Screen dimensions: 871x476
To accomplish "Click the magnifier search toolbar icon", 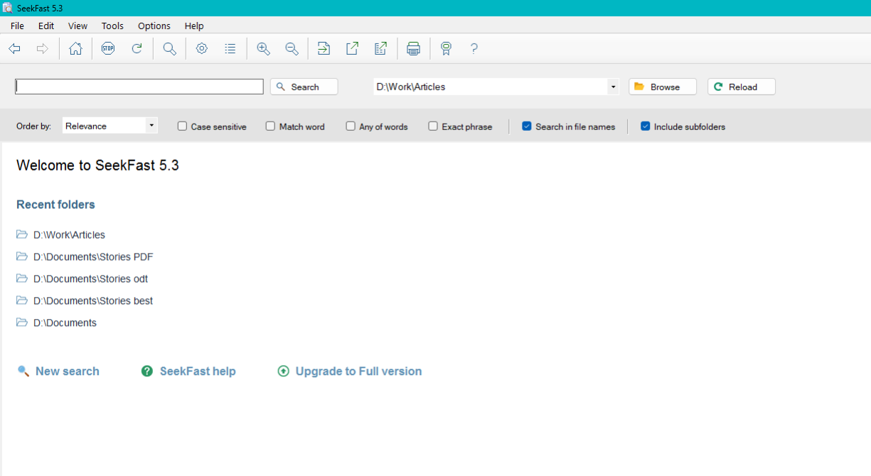I will tap(169, 49).
